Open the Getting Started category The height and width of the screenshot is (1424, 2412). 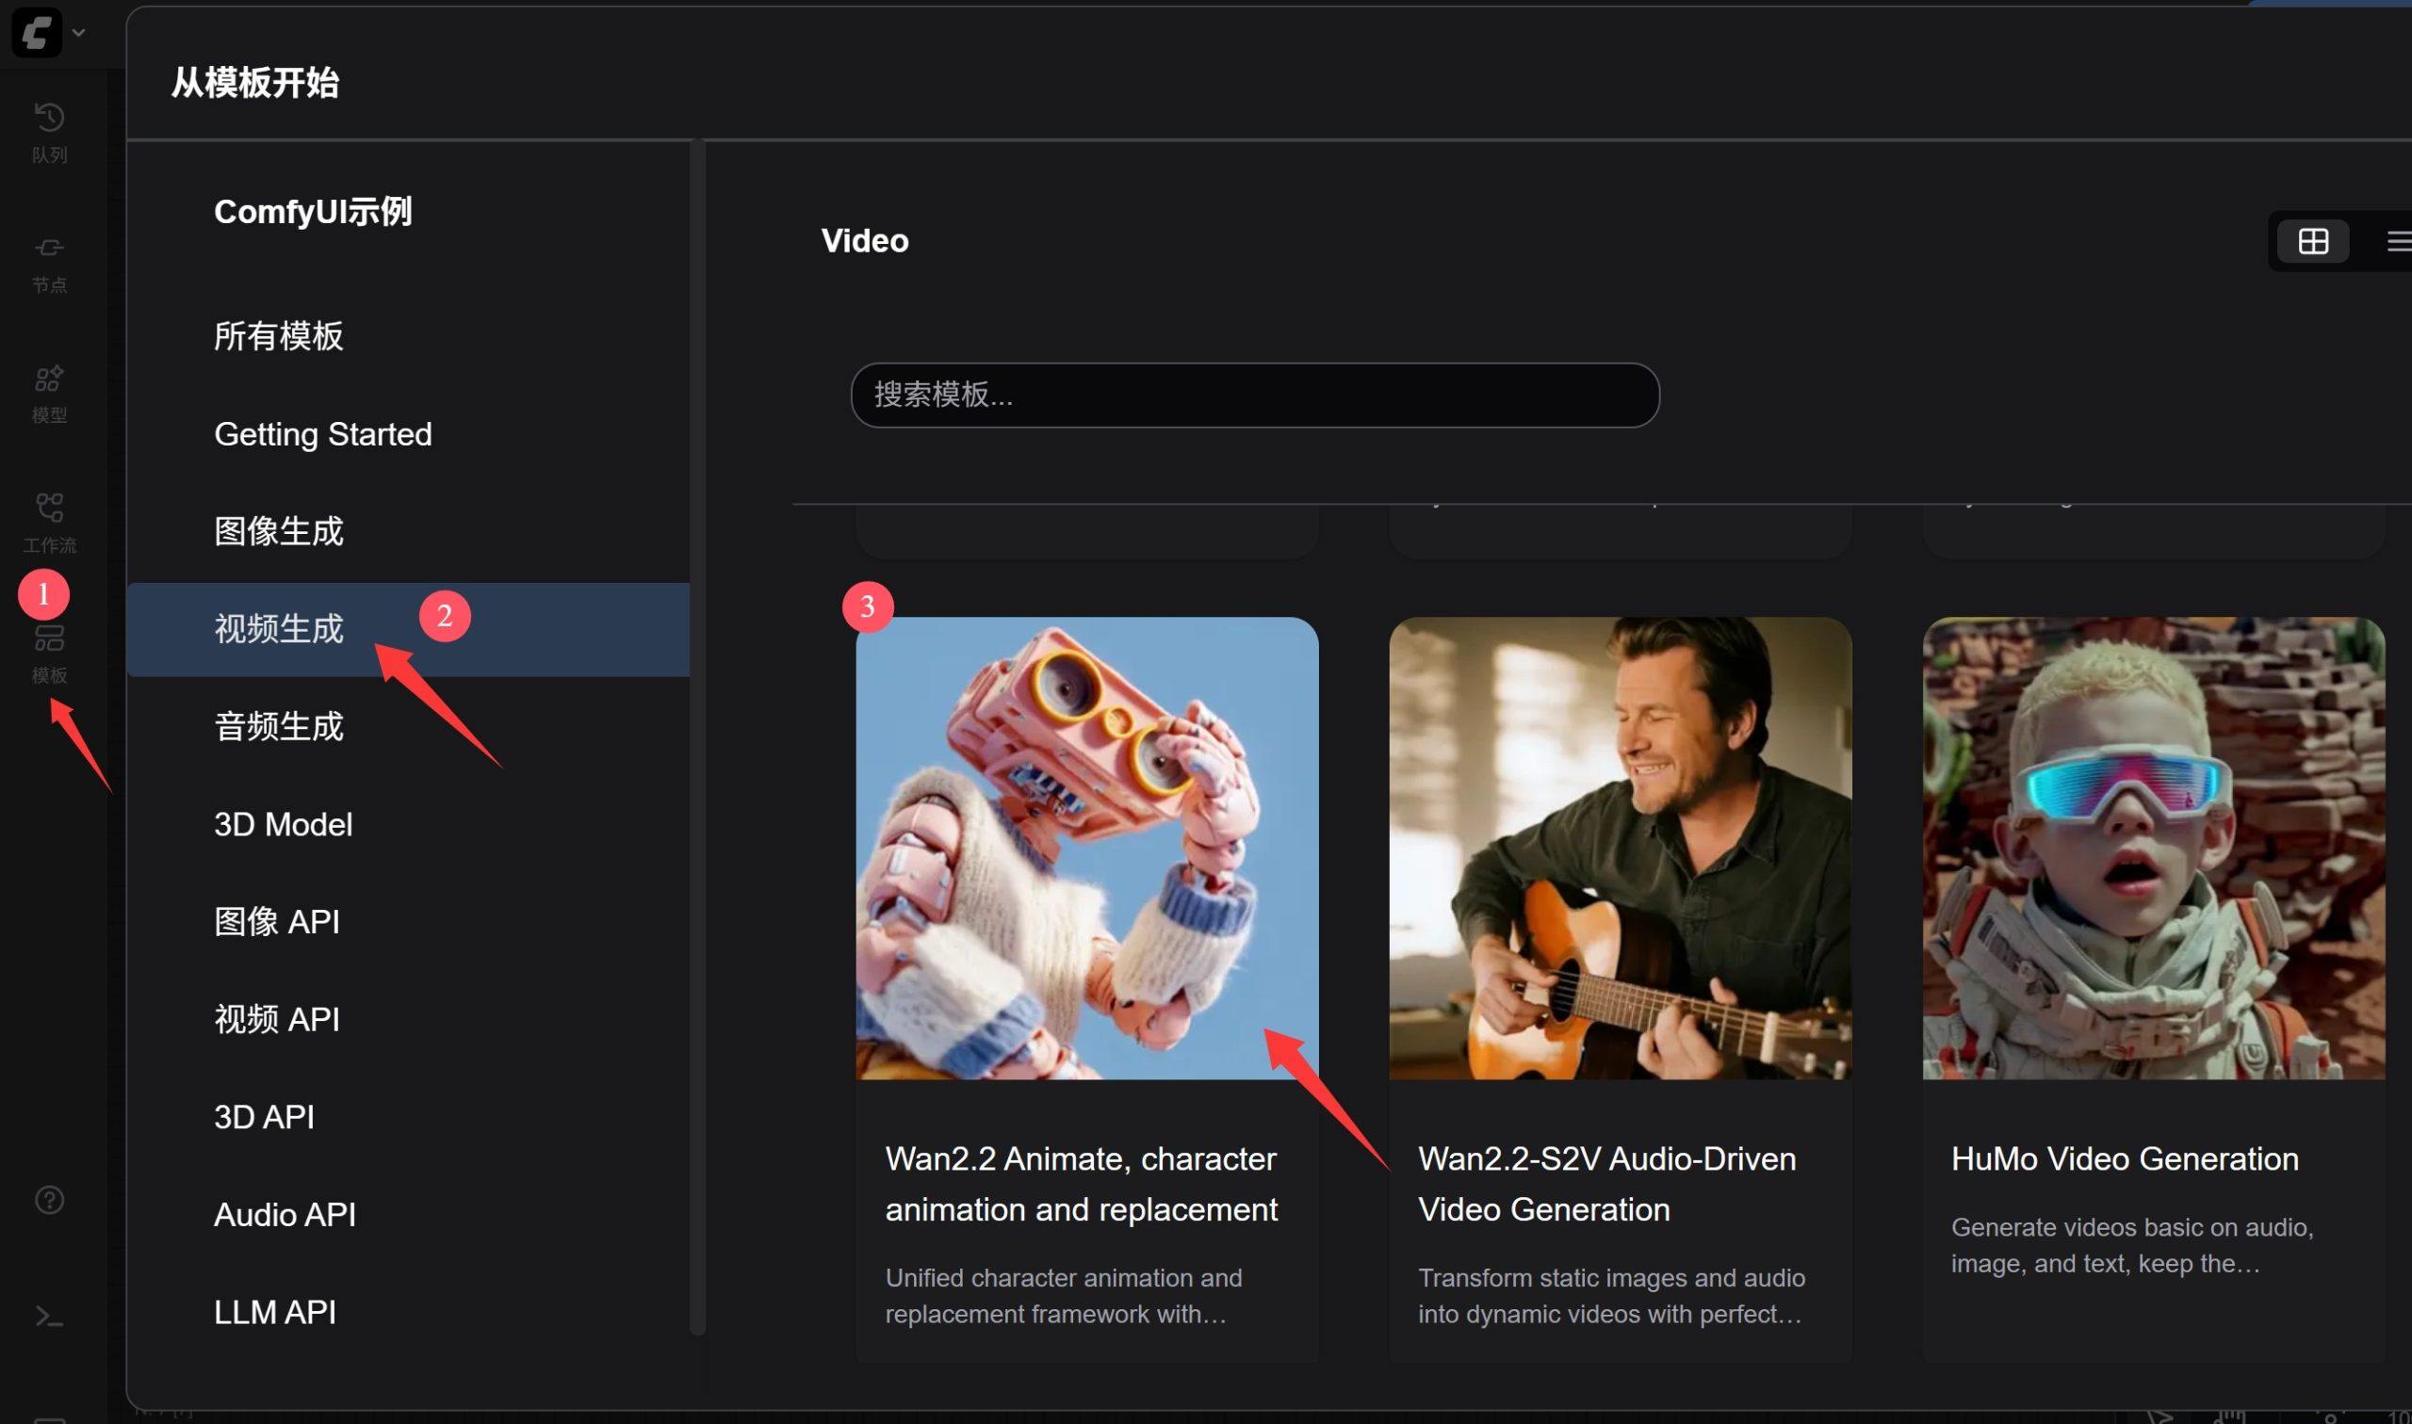pos(322,434)
